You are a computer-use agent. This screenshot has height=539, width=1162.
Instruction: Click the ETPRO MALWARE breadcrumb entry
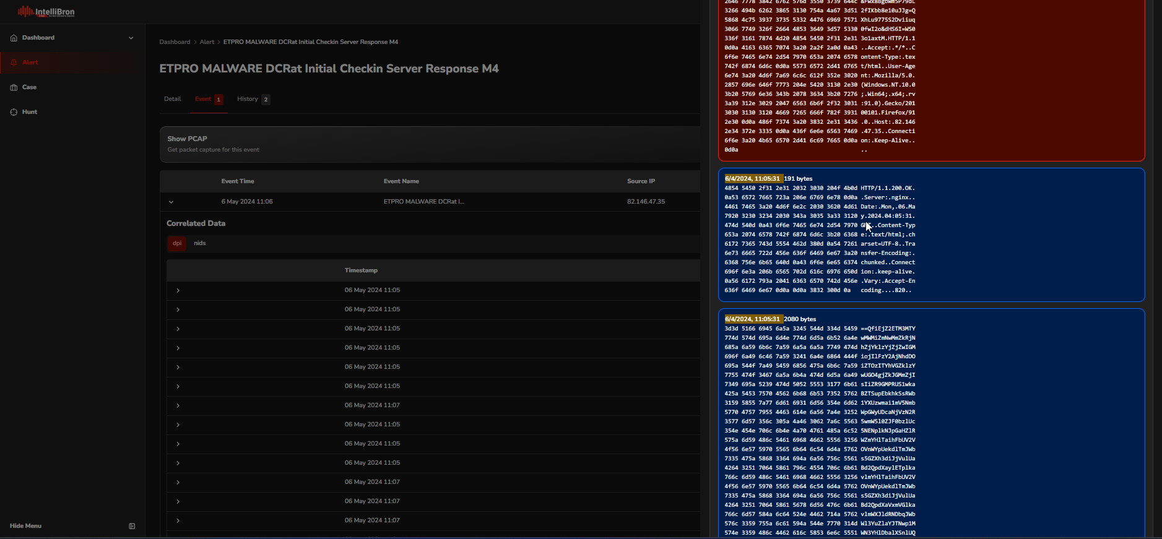coord(311,42)
